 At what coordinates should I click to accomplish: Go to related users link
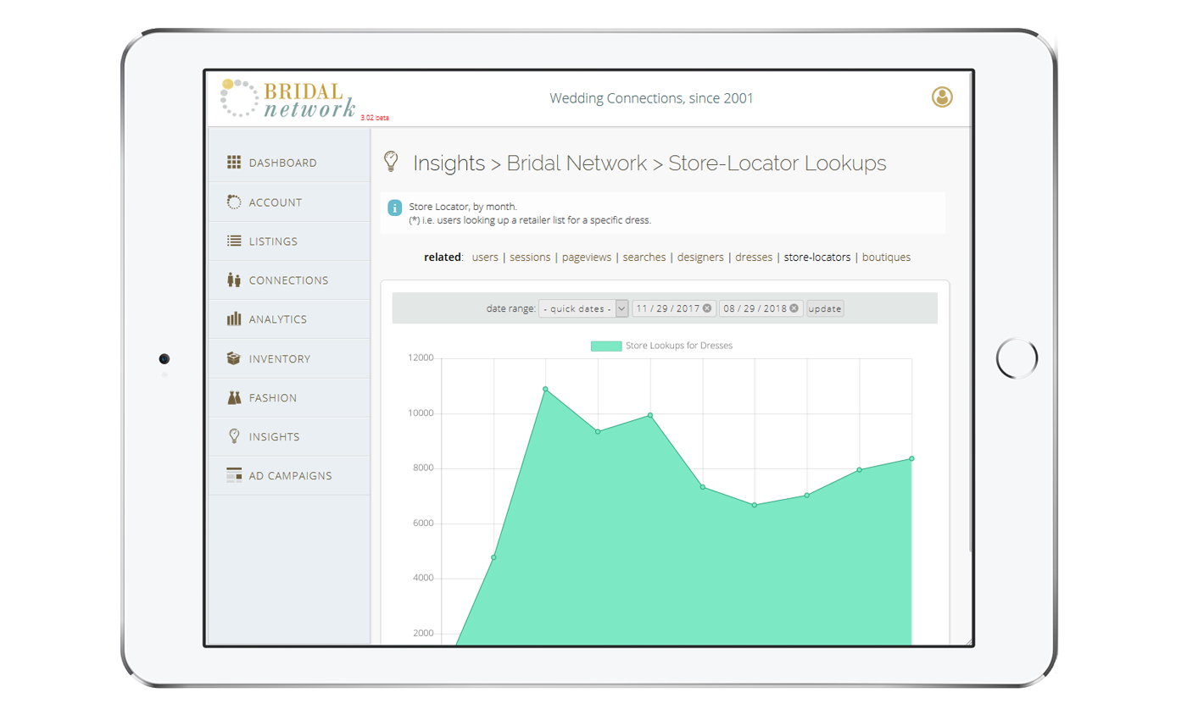pyautogui.click(x=485, y=258)
